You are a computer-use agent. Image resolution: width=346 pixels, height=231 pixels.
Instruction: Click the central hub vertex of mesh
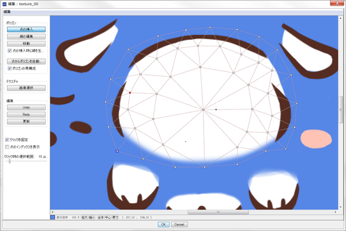point(203,109)
